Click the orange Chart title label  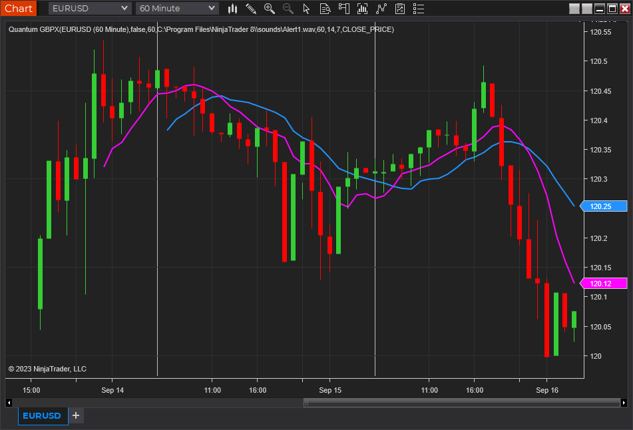pyautogui.click(x=18, y=8)
